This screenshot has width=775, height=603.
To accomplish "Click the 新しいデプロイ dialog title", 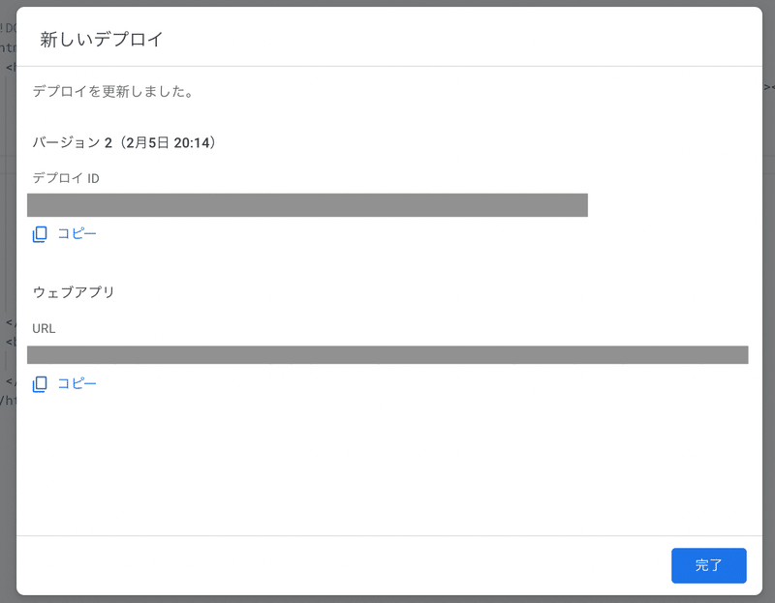I will coord(102,40).
